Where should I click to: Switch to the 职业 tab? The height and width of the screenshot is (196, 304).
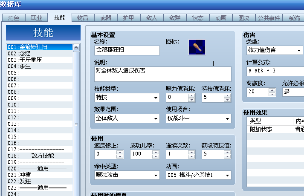click(36, 18)
